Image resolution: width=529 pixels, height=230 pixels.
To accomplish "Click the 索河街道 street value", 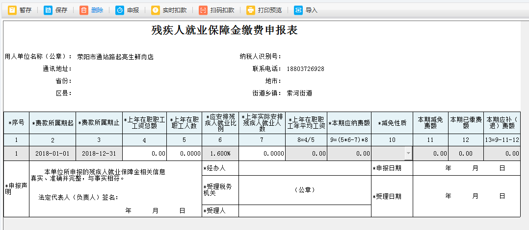I will [299, 93].
